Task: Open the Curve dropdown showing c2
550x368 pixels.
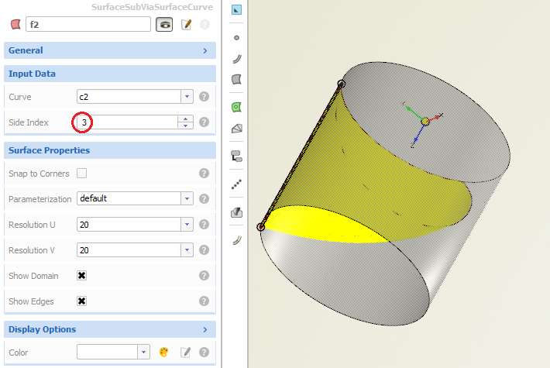Action: 187,97
